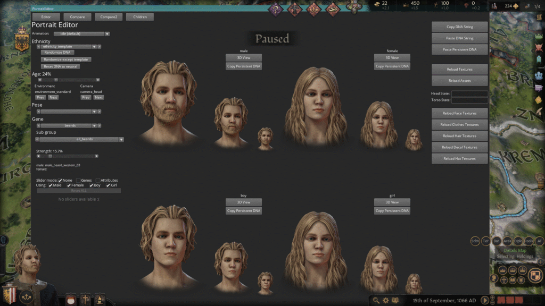Open the encyclopedia book icon near the date
The height and width of the screenshot is (306, 545).
tap(395, 300)
